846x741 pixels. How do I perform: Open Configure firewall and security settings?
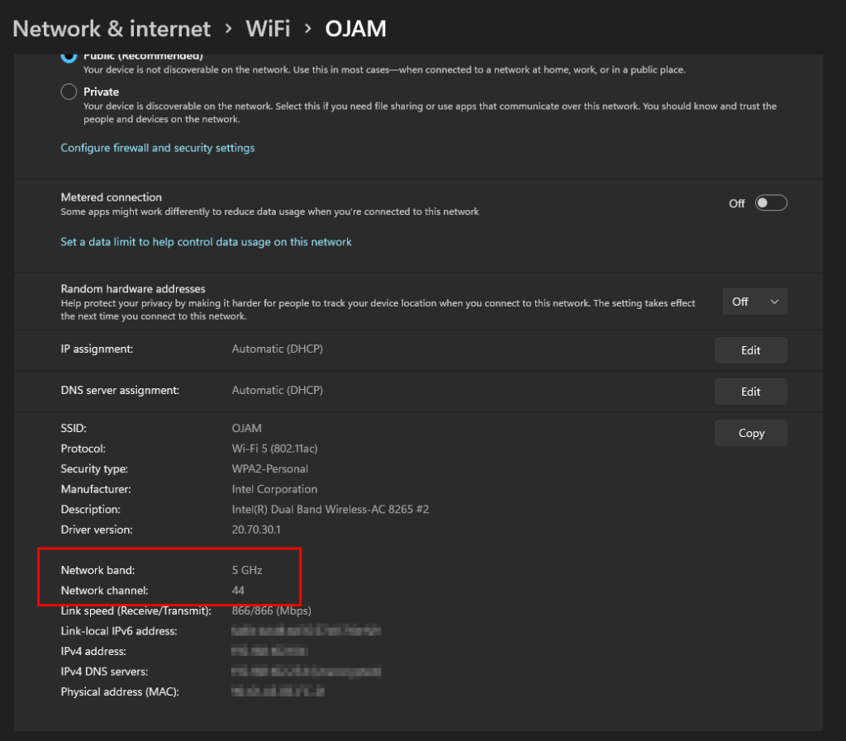157,147
